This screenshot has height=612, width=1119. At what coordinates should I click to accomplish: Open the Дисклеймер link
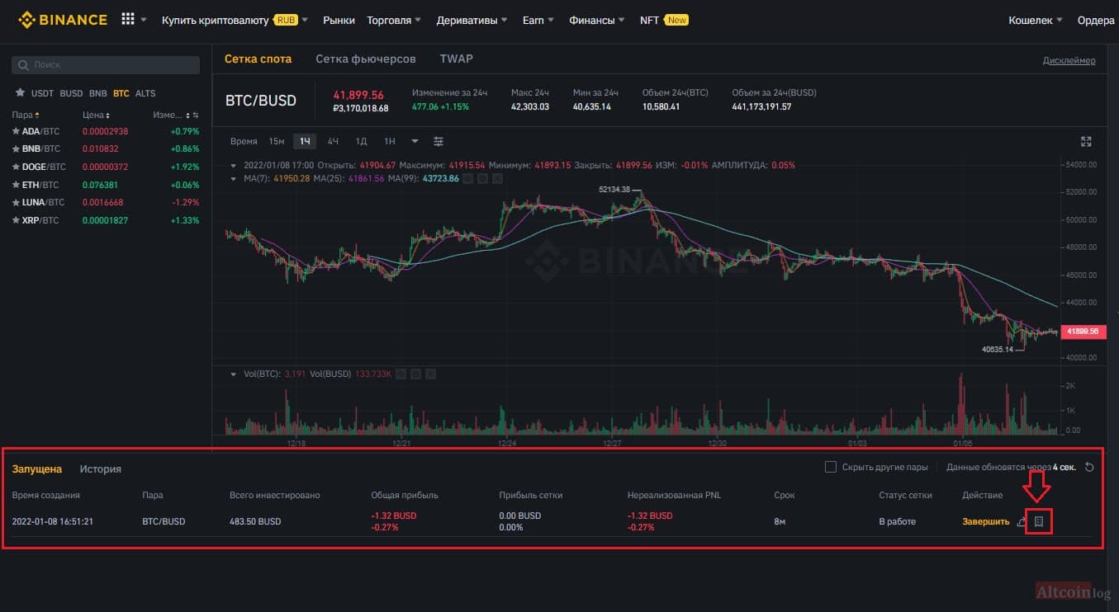tap(1069, 60)
